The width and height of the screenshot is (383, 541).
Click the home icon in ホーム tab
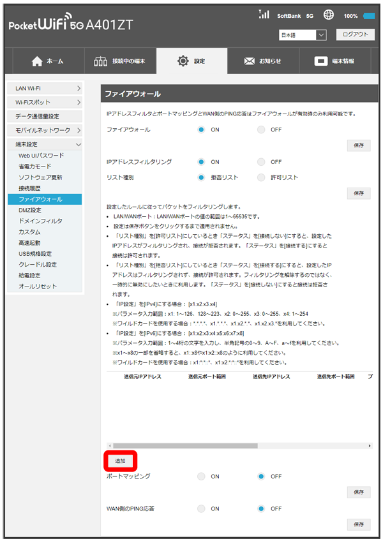coord(37,61)
